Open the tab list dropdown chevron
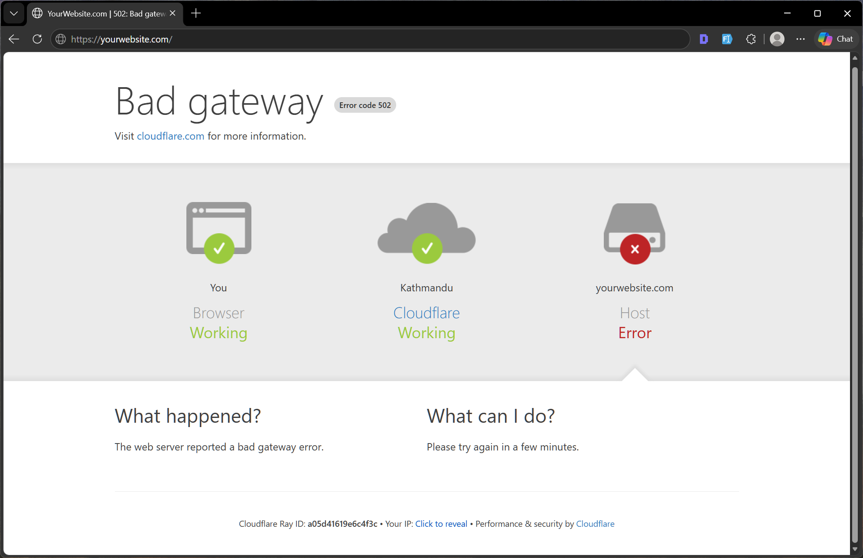This screenshot has width=863, height=558. click(14, 13)
